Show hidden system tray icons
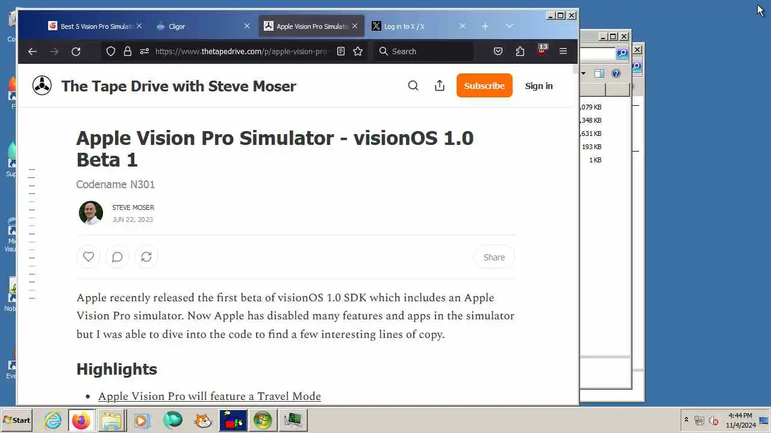This screenshot has width=771, height=433. coord(686,420)
